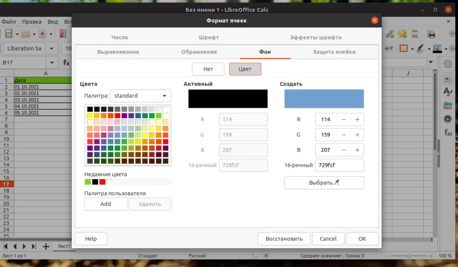Insert a comment using toolbar icon

point(403,34)
